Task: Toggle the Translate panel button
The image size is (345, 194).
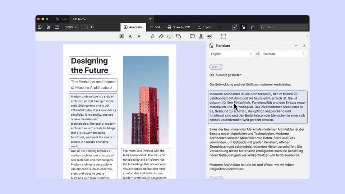Action: pyautogui.click(x=243, y=27)
